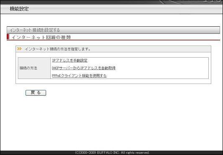Choose PPPoEクライアント機能を使用する link
This screenshot has height=155, width=223.
point(79,76)
